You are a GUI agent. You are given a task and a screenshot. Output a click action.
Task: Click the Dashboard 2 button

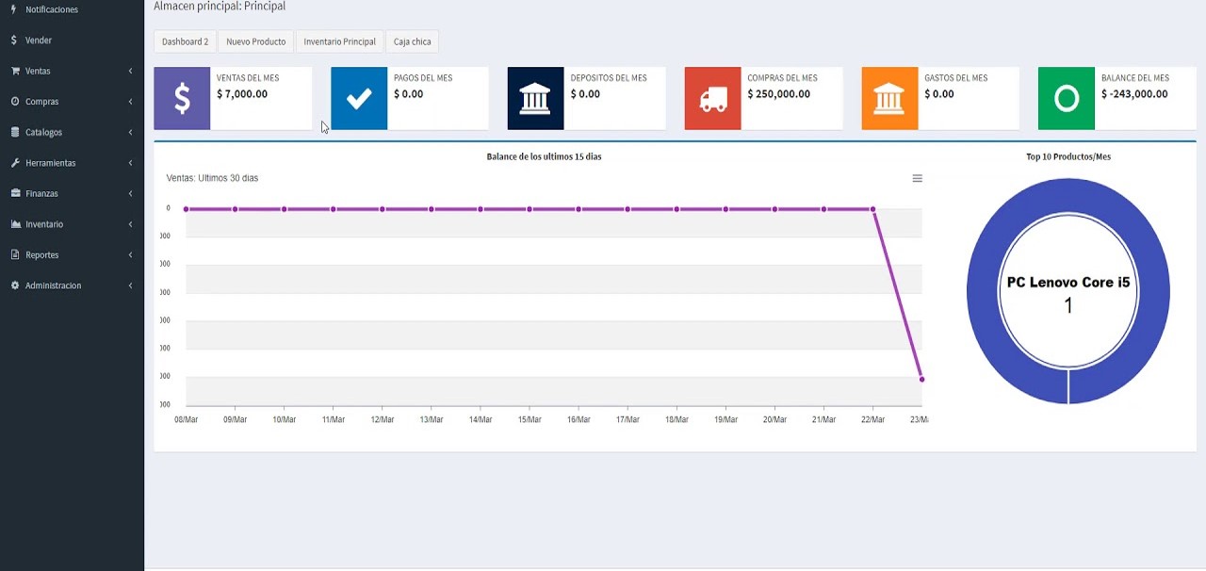(185, 41)
